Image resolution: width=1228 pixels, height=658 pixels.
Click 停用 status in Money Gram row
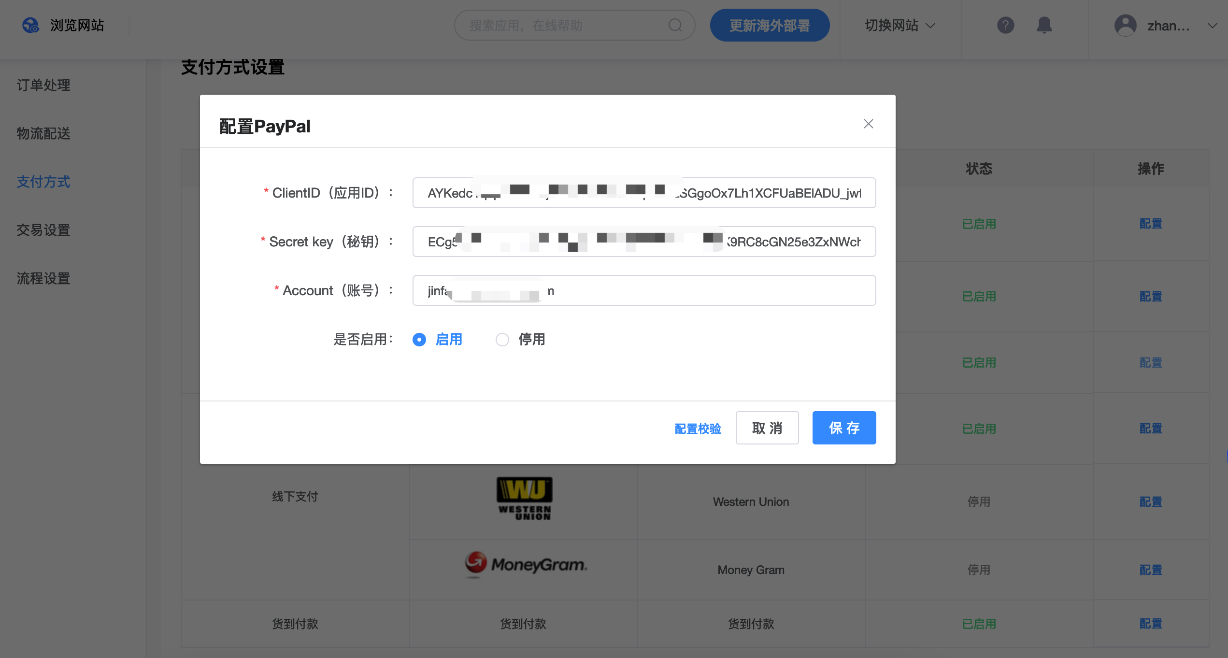tap(979, 570)
